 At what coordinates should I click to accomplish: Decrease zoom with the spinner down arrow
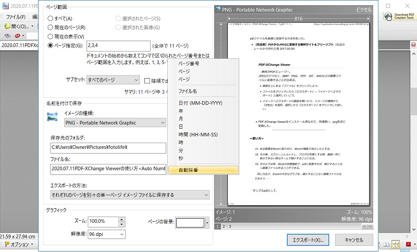tap(122, 224)
